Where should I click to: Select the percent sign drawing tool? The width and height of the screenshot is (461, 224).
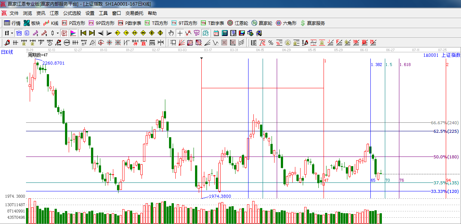[271, 43]
